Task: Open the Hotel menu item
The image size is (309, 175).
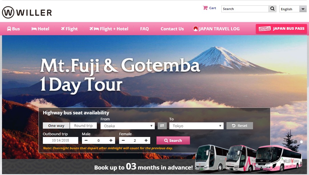Action: [x=40, y=29]
